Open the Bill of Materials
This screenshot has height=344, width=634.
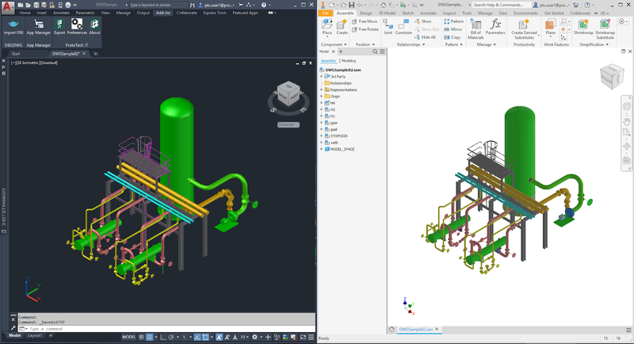(475, 29)
